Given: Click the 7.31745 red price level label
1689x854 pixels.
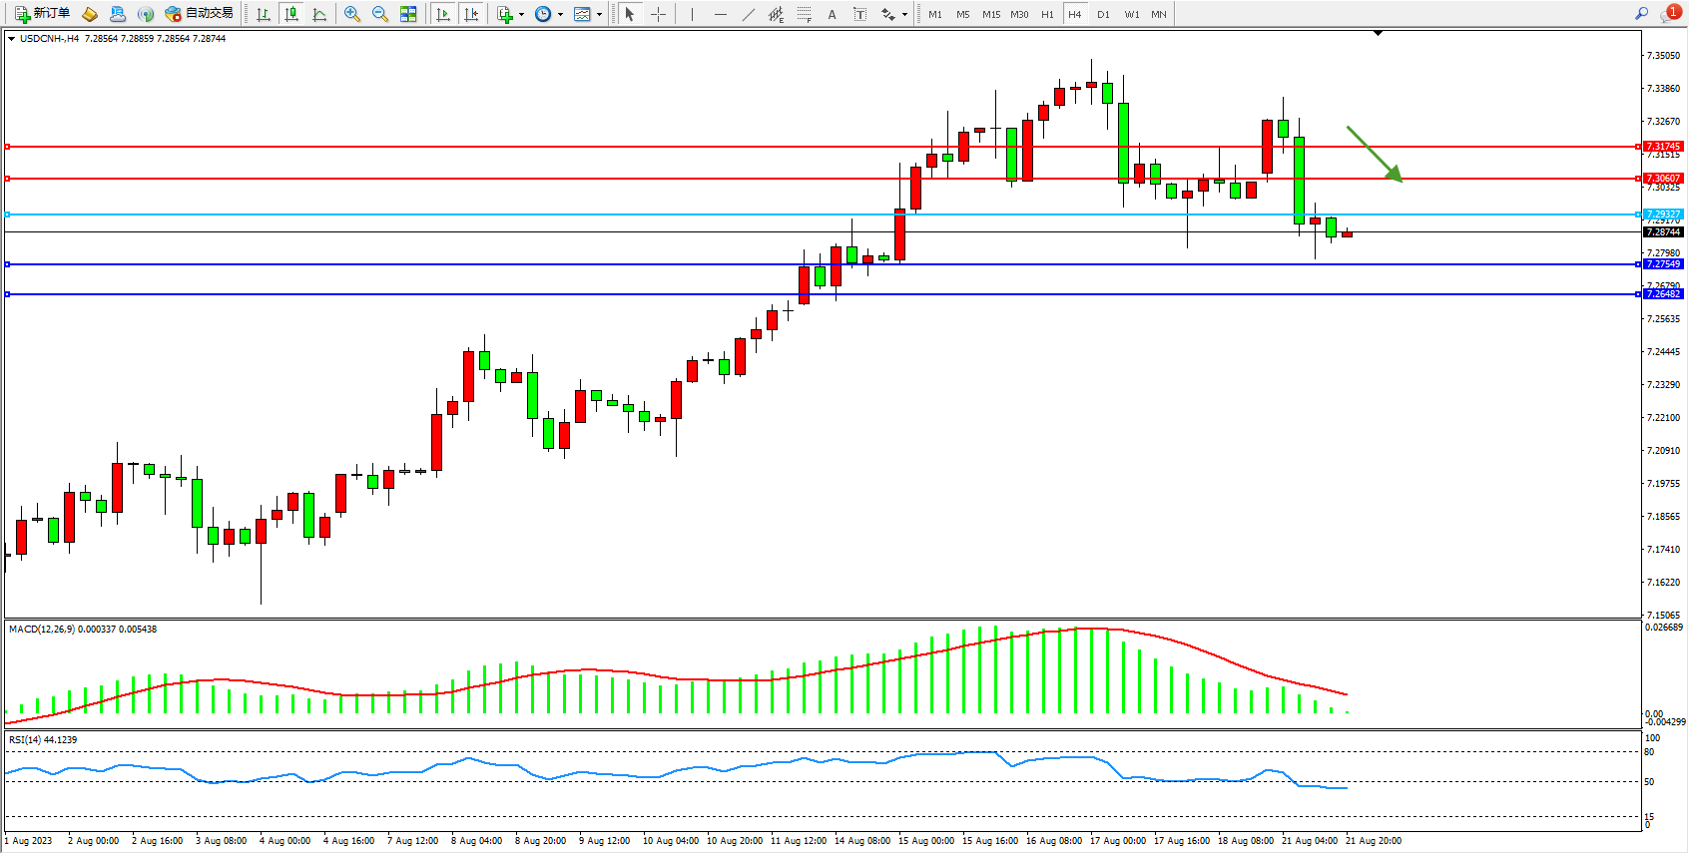Looking at the screenshot, I should (1663, 147).
